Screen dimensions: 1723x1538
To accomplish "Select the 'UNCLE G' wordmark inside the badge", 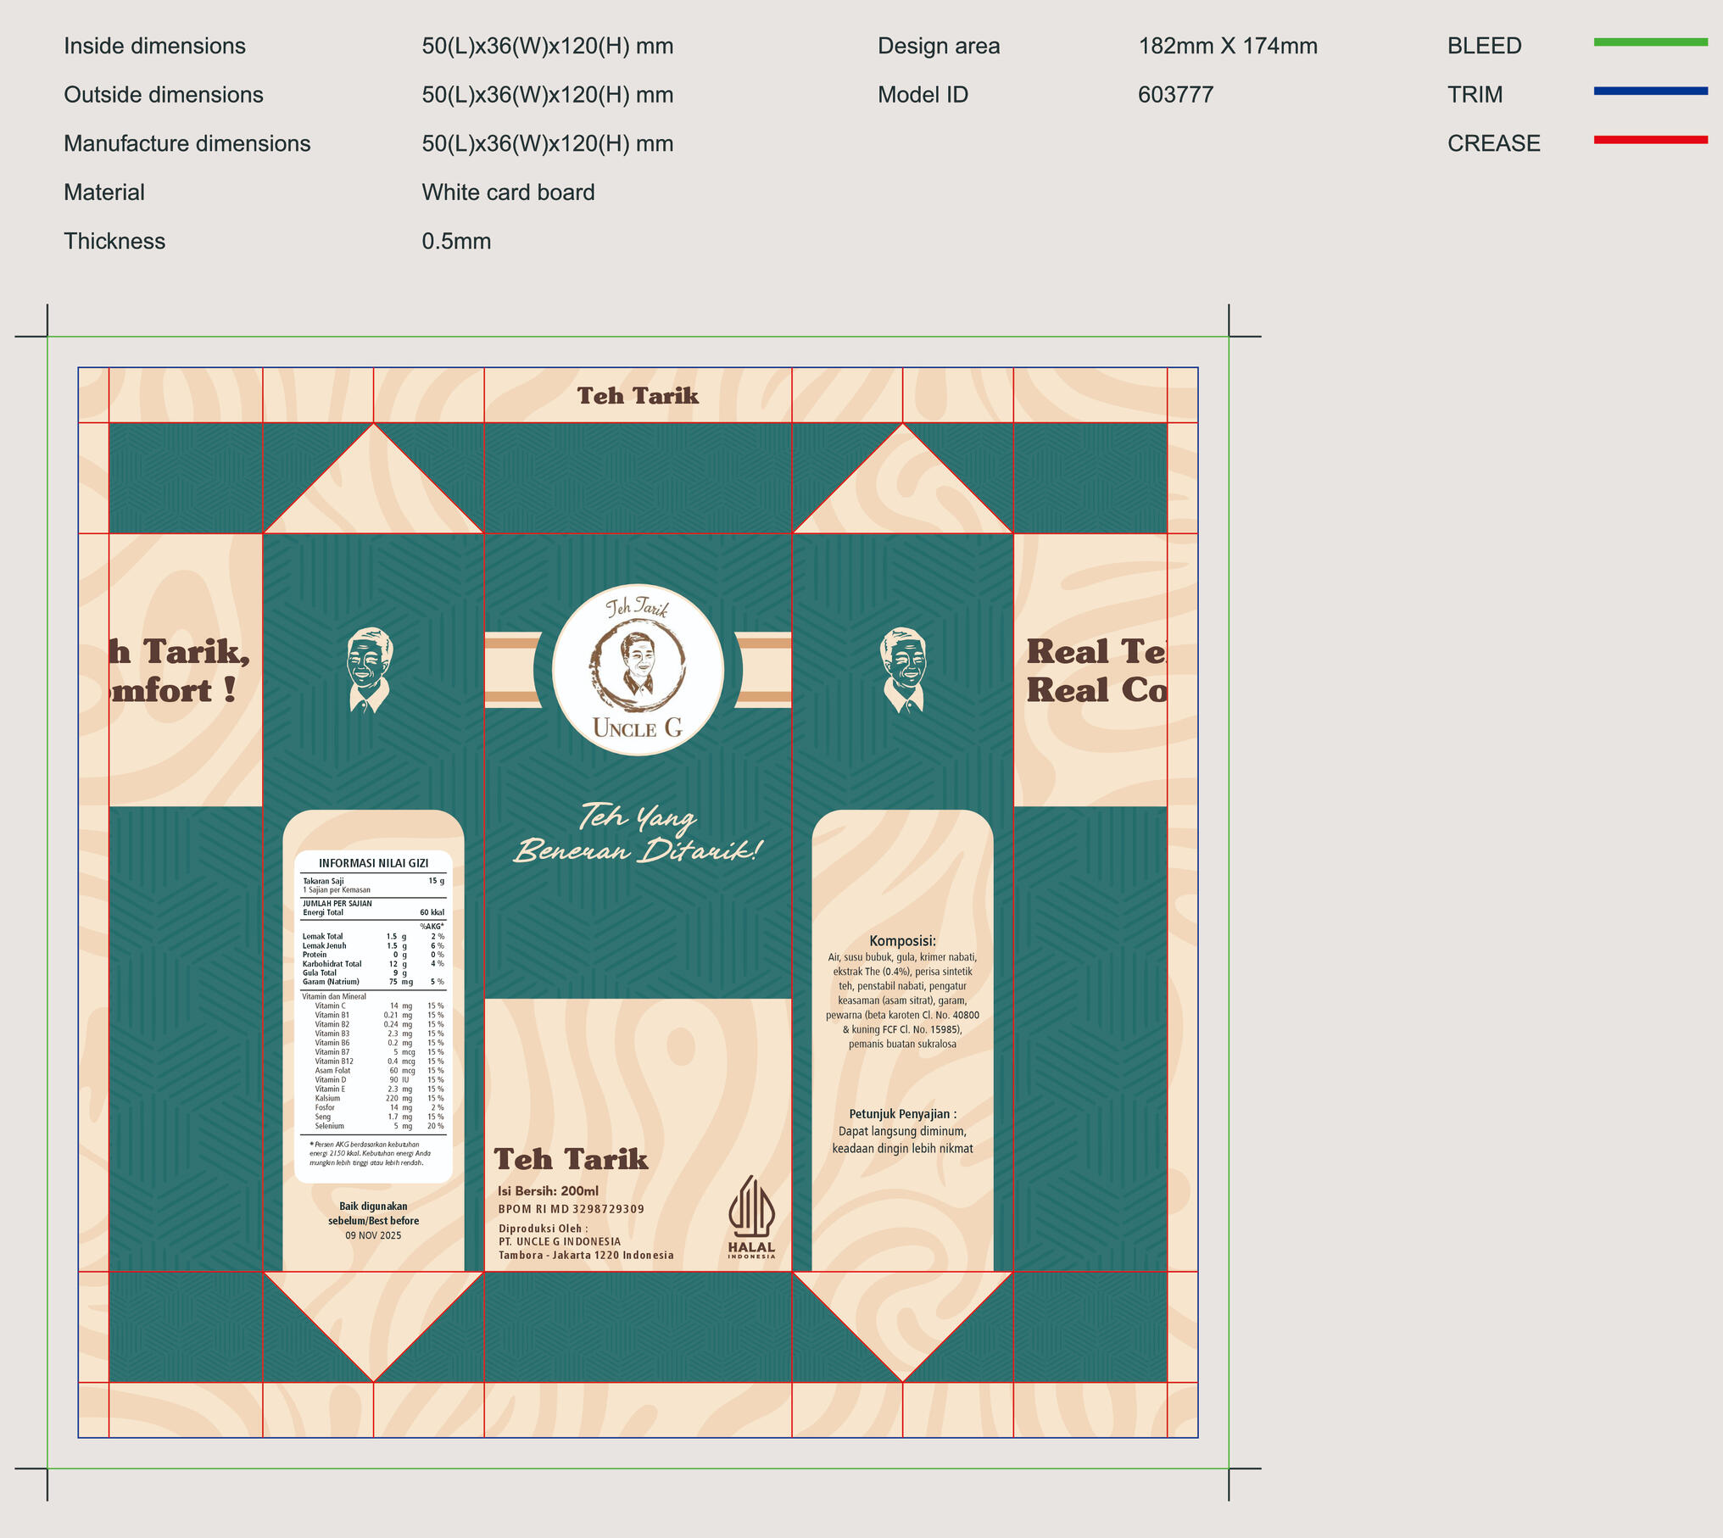I will 638,728.
